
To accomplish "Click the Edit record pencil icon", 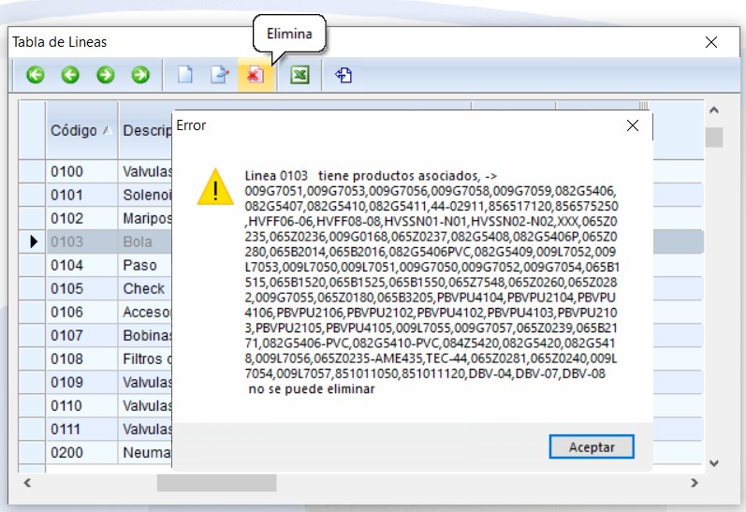I will (220, 75).
